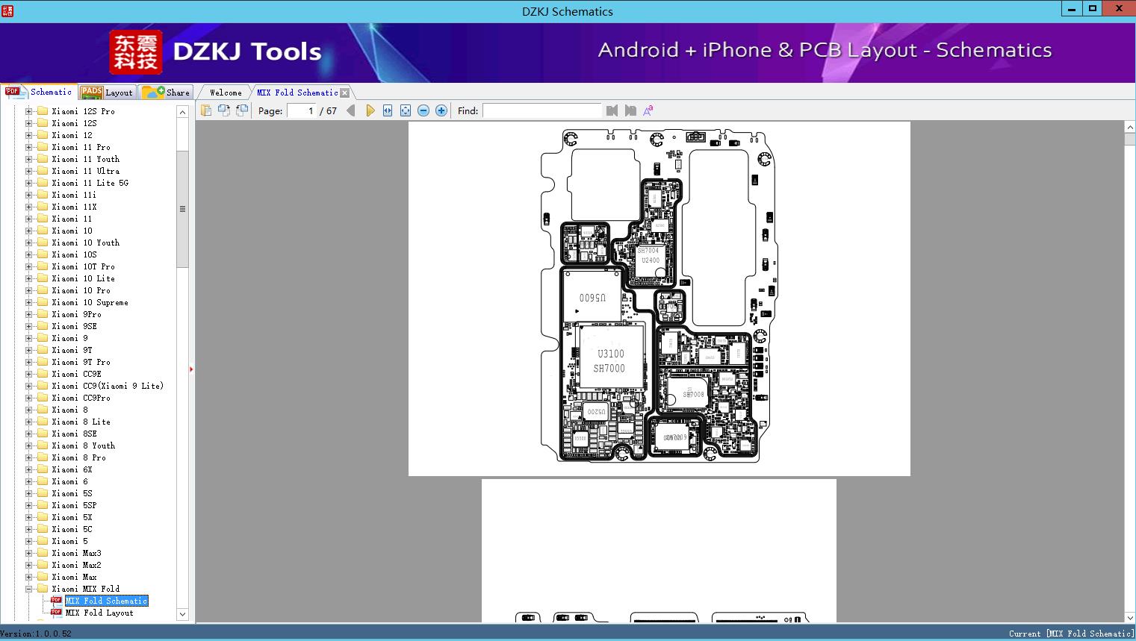
Task: Activate the MIX Fold Schematic document tab
Action: (x=297, y=93)
